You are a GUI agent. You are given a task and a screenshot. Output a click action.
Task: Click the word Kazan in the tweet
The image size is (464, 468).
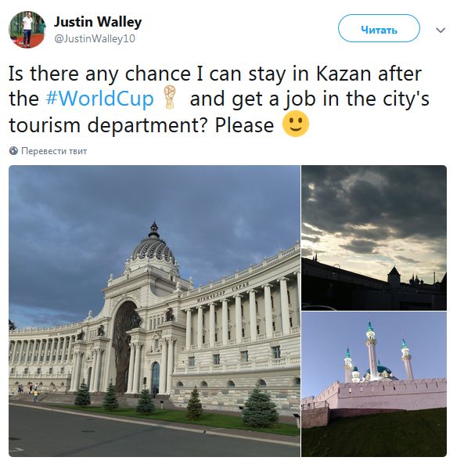[344, 74]
